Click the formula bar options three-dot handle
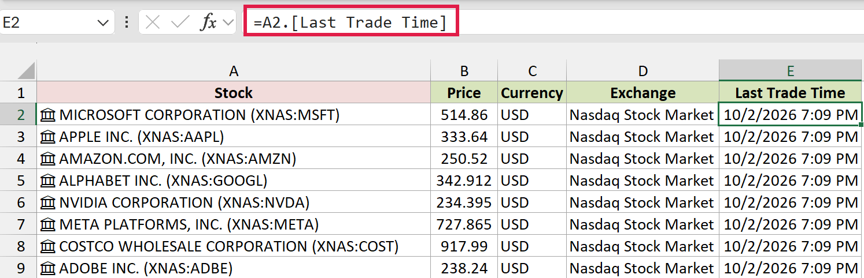The width and height of the screenshot is (864, 278). pyautogui.click(x=127, y=23)
